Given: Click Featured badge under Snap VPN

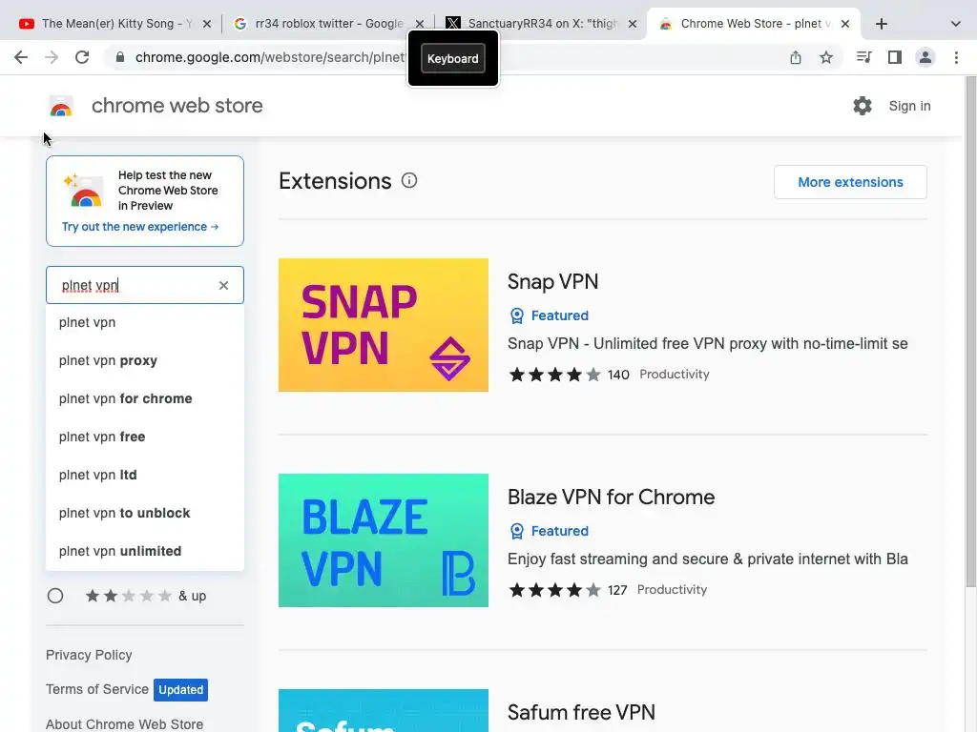Looking at the screenshot, I should tap(549, 315).
